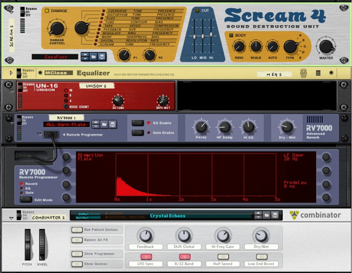This screenshot has height=273, width=352.
Task: Click MClass Equalizer bar-stack icon
Action: [x=318, y=73]
